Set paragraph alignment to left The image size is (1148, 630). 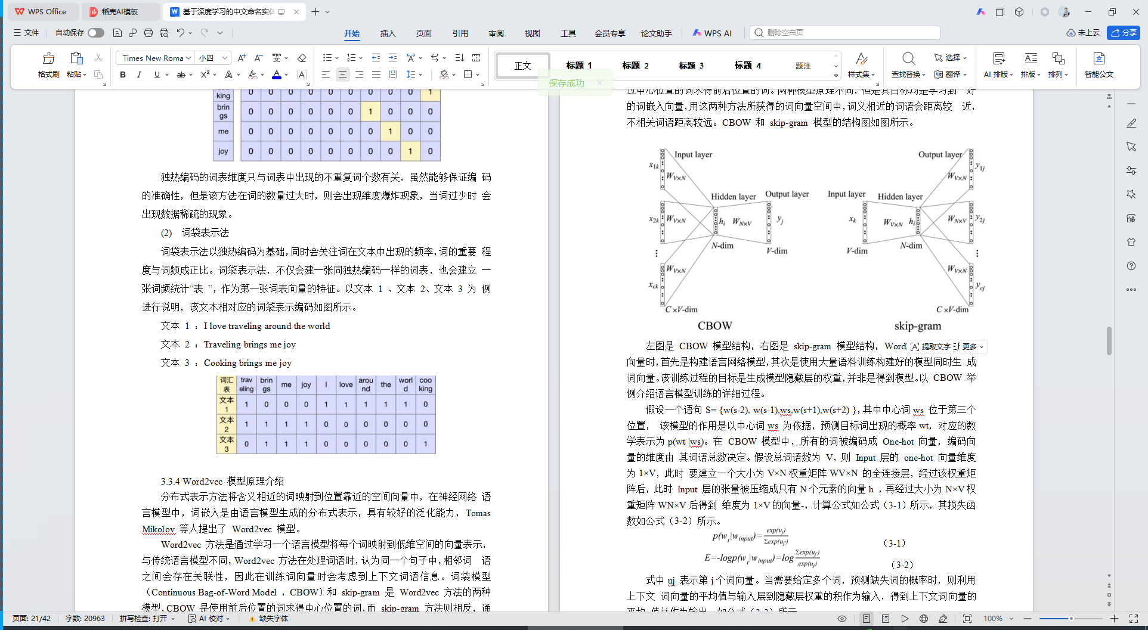pos(326,75)
